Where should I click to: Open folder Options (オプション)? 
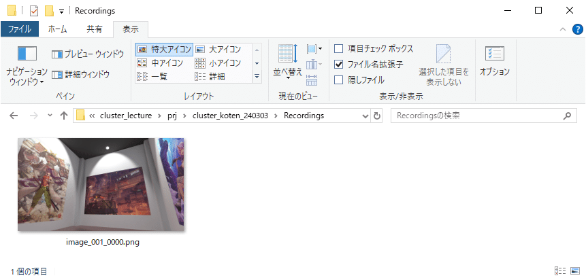pyautogui.click(x=495, y=62)
